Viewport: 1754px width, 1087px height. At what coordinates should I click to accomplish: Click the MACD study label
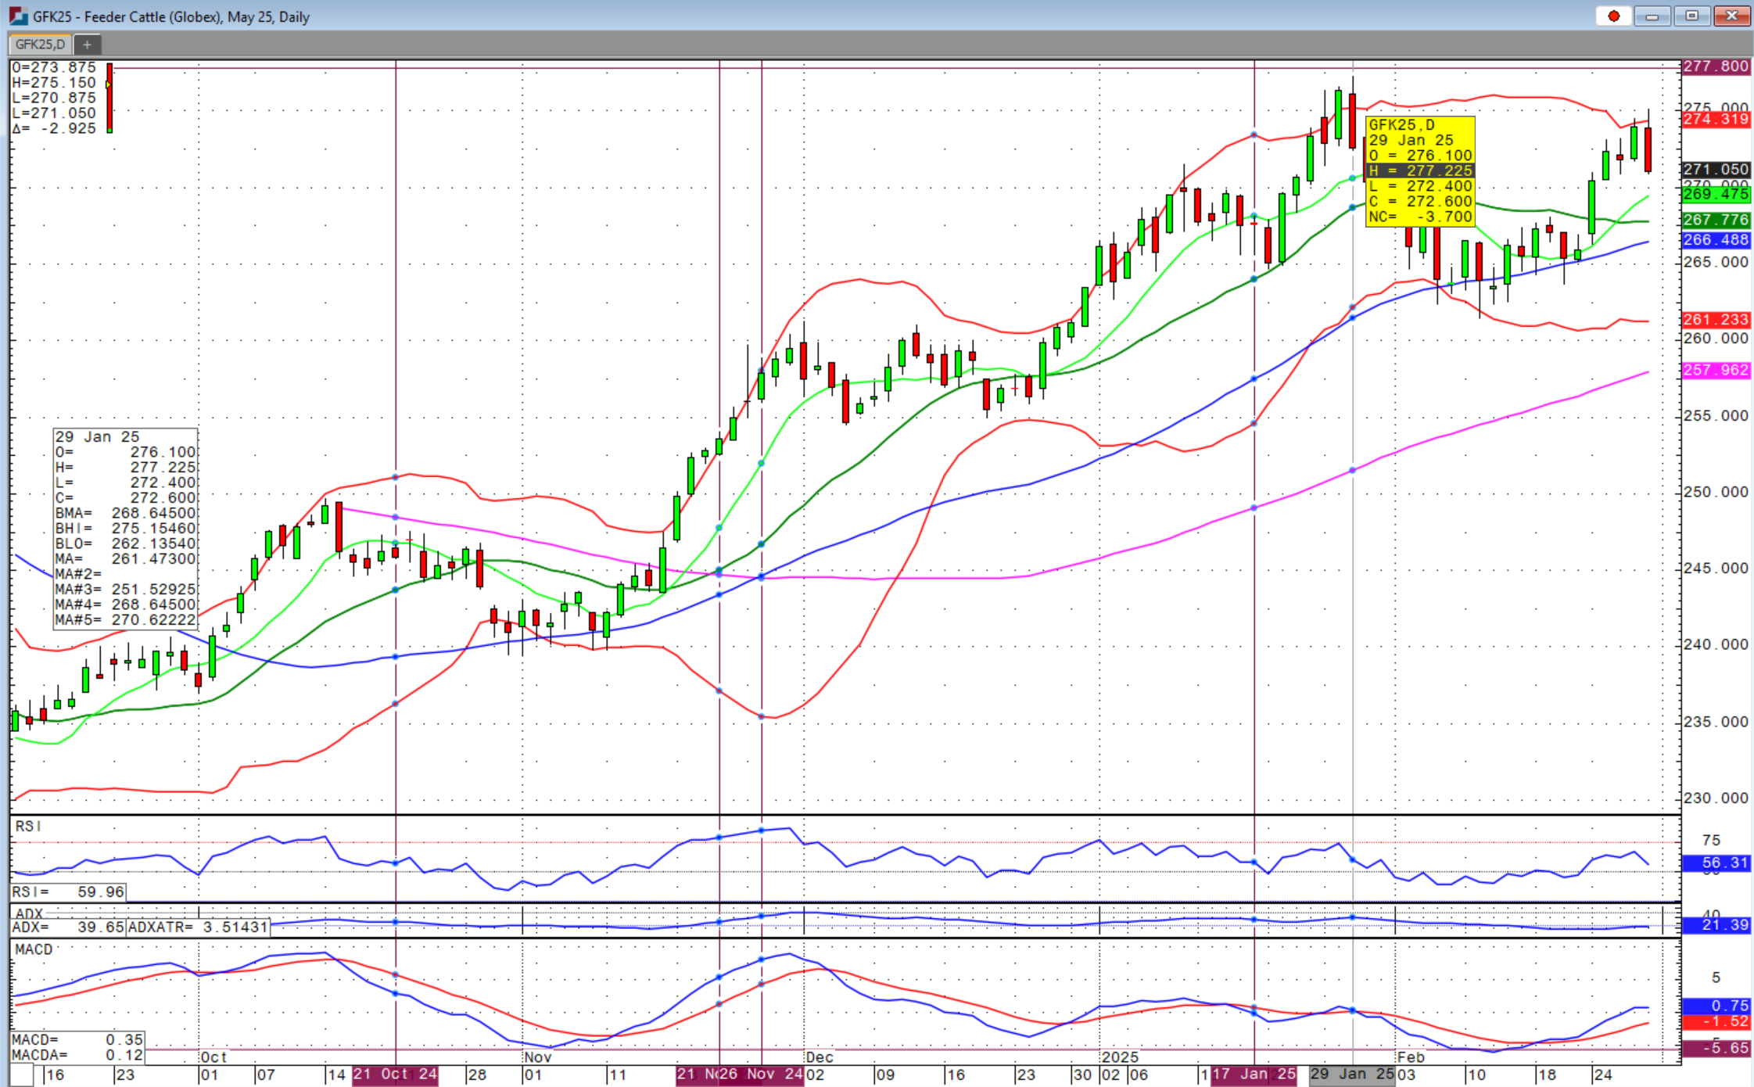click(34, 949)
